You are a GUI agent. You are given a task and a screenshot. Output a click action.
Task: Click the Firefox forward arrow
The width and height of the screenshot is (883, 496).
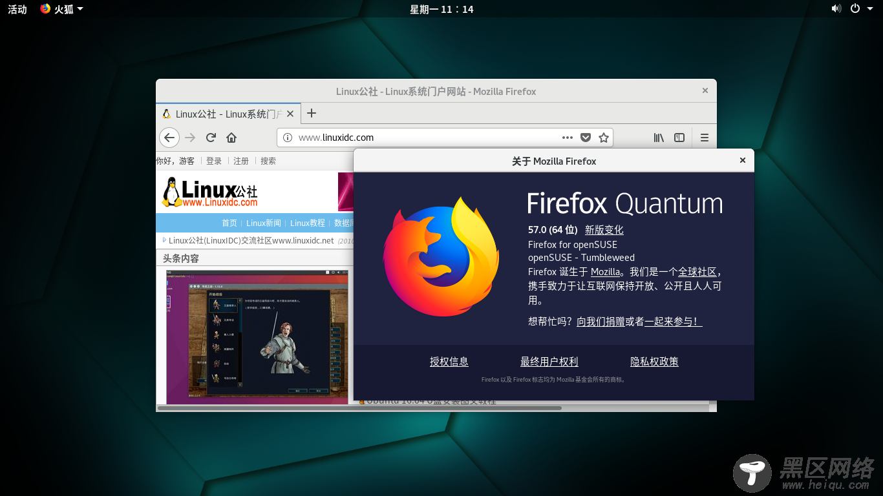pyautogui.click(x=190, y=138)
